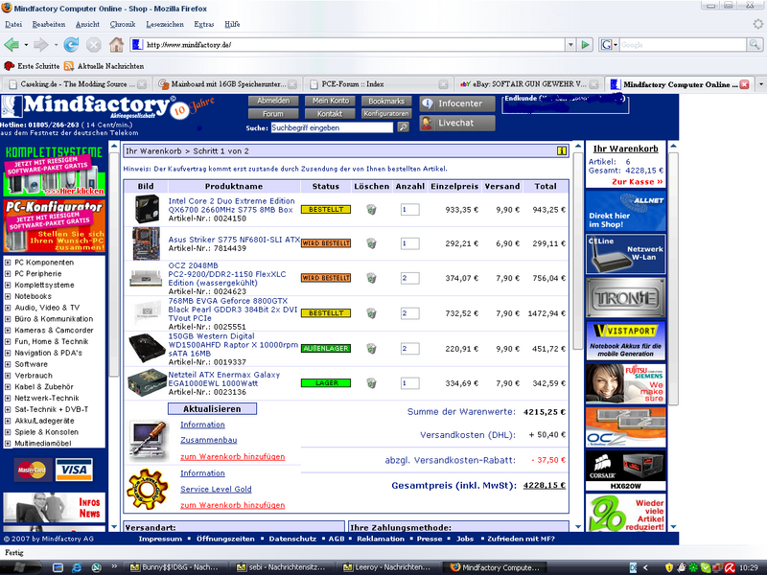Image resolution: width=767 pixels, height=575 pixels.
Task: Click quantity field for Intel Core 2 Duo
Action: point(409,210)
